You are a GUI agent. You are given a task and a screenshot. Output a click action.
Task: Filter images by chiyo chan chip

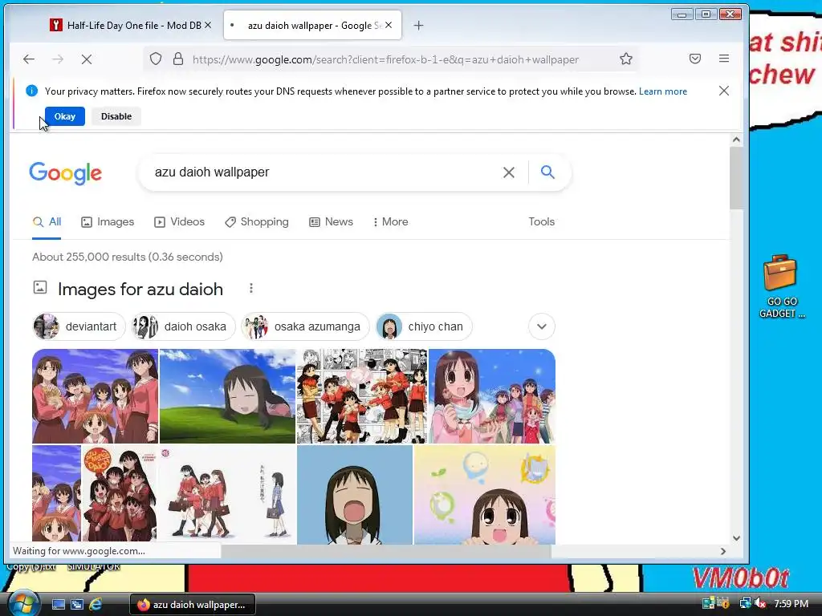coord(424,326)
